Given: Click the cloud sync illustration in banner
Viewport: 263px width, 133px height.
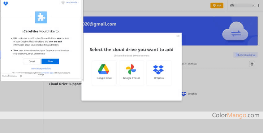Looking at the screenshot, I should tap(236, 32).
